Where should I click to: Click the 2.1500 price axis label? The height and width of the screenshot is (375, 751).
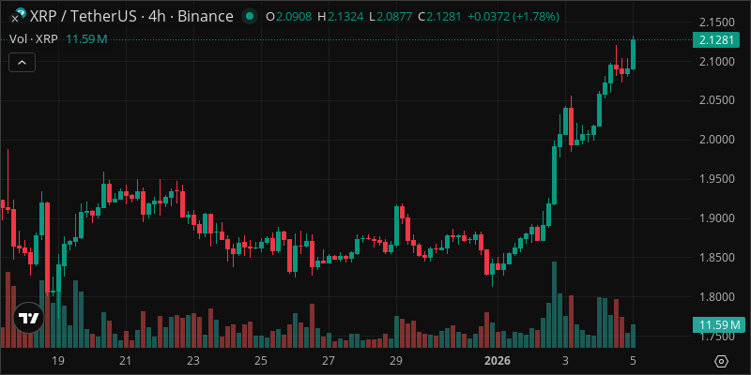pyautogui.click(x=716, y=22)
